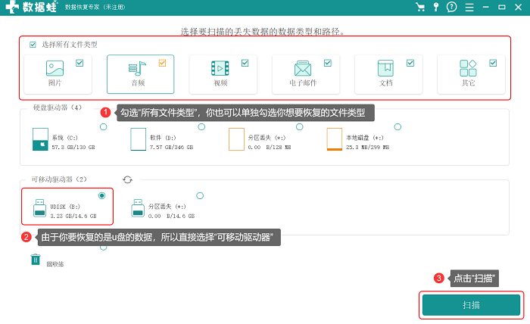Uncheck the 音频 audio checkbox

tap(162, 63)
